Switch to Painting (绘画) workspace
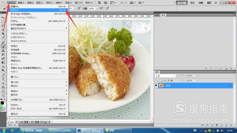This screenshot has width=237, height=133. tap(201, 3)
